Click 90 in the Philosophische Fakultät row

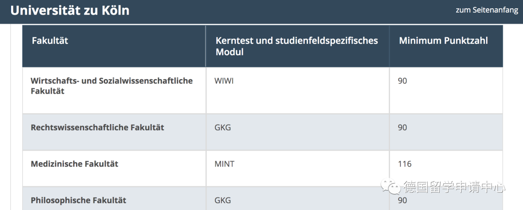[x=402, y=201]
